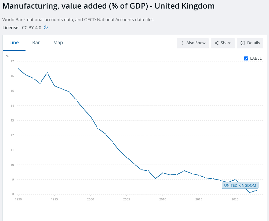Click the kebab icon on Also Show button
Screen dimensions: 269x221
pyautogui.click(x=183, y=43)
